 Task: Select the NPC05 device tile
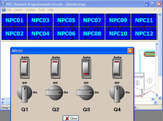(66, 20)
